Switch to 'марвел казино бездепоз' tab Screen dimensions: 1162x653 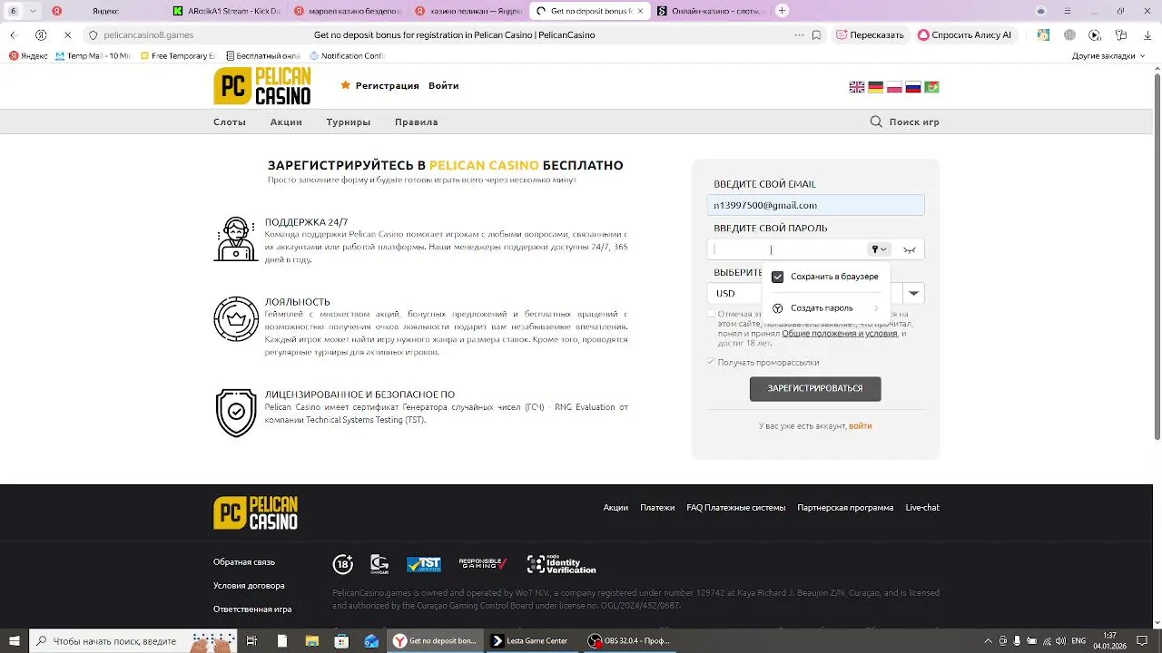pyautogui.click(x=348, y=11)
